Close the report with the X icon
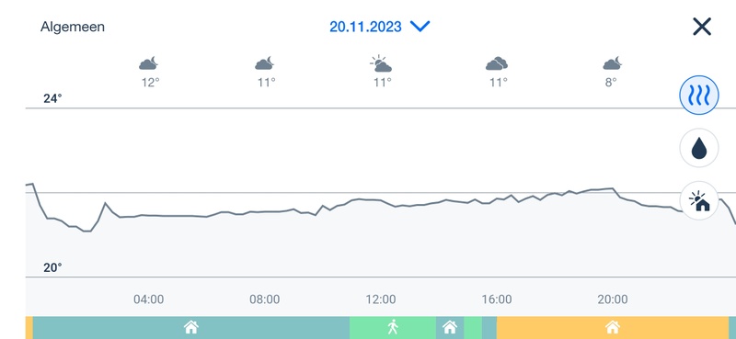 (702, 27)
